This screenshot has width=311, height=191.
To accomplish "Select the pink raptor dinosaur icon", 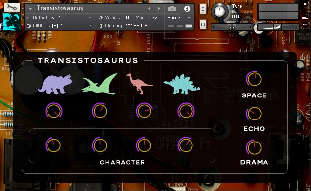I will coord(140,83).
